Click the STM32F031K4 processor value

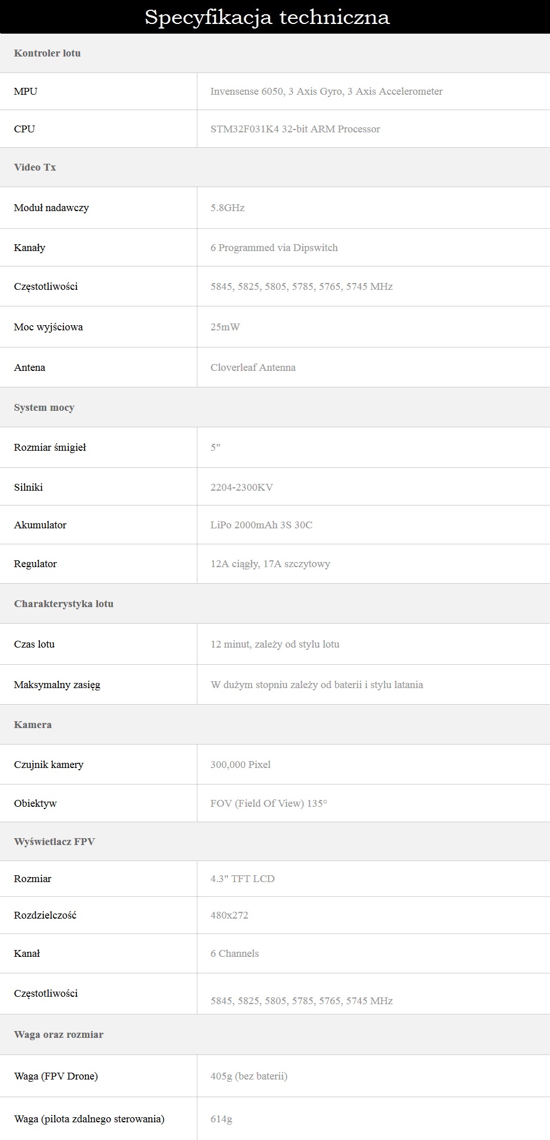tap(295, 129)
